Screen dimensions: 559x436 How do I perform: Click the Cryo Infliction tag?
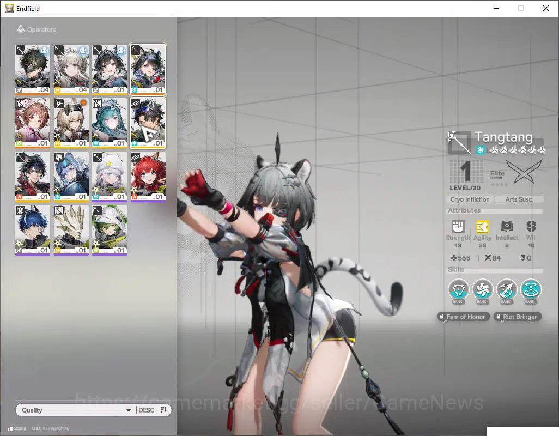pyautogui.click(x=470, y=199)
